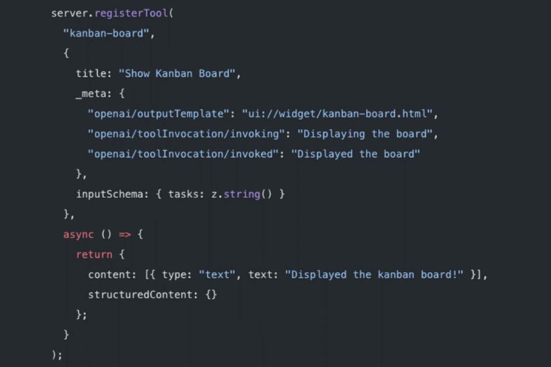Click the "openai/outputTemplate" key

pos(158,114)
